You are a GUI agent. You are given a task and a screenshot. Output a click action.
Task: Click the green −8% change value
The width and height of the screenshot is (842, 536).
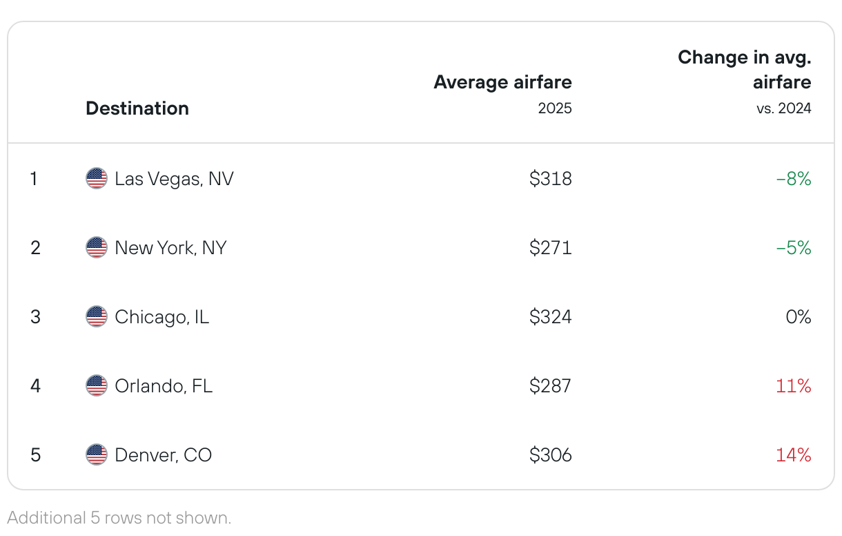pos(794,179)
